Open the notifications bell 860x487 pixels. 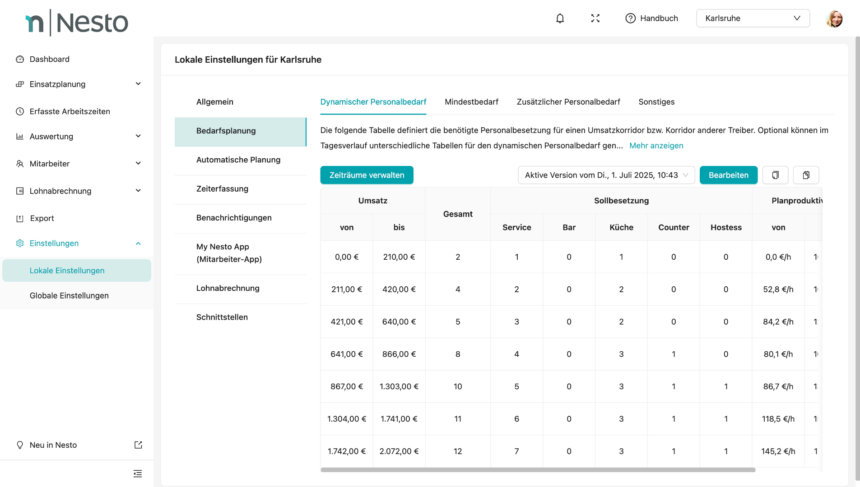click(560, 18)
